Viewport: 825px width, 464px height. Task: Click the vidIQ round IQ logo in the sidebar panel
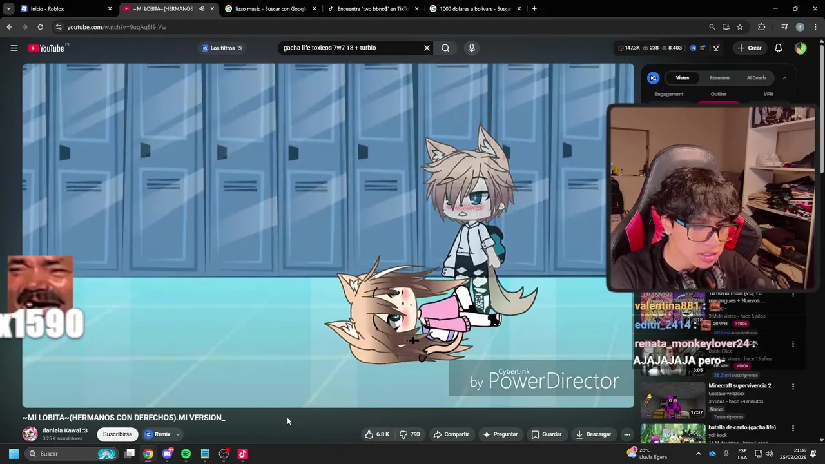tap(654, 78)
